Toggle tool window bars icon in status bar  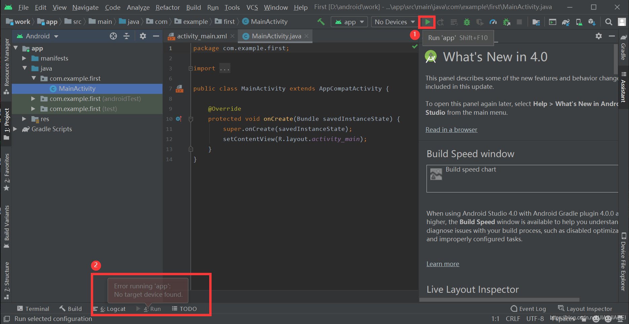(x=6, y=319)
